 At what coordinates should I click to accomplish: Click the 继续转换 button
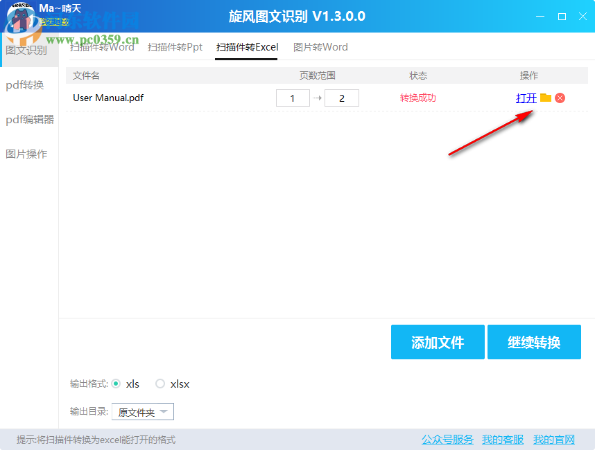click(x=534, y=342)
